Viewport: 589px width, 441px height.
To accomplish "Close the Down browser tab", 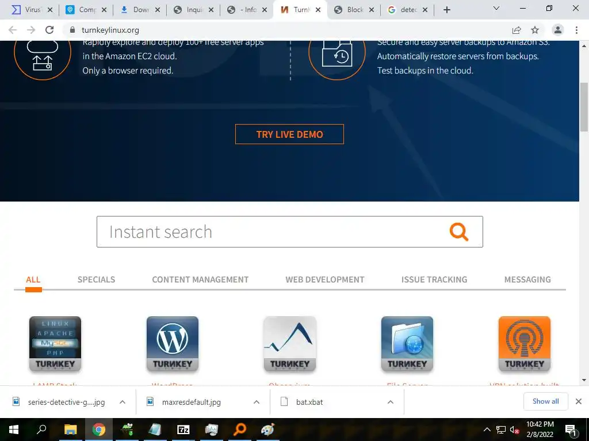I will coord(158,10).
